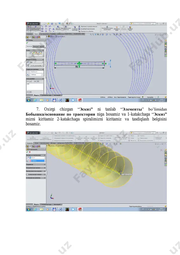180x255 pixels.
Task: Open Модель bottom tab in lower screenshot
Action: tap(36, 204)
